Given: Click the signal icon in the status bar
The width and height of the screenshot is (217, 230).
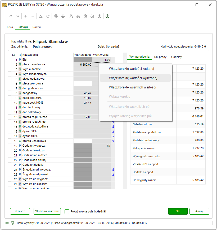Looking at the screenshot, I should [x=7, y=223].
